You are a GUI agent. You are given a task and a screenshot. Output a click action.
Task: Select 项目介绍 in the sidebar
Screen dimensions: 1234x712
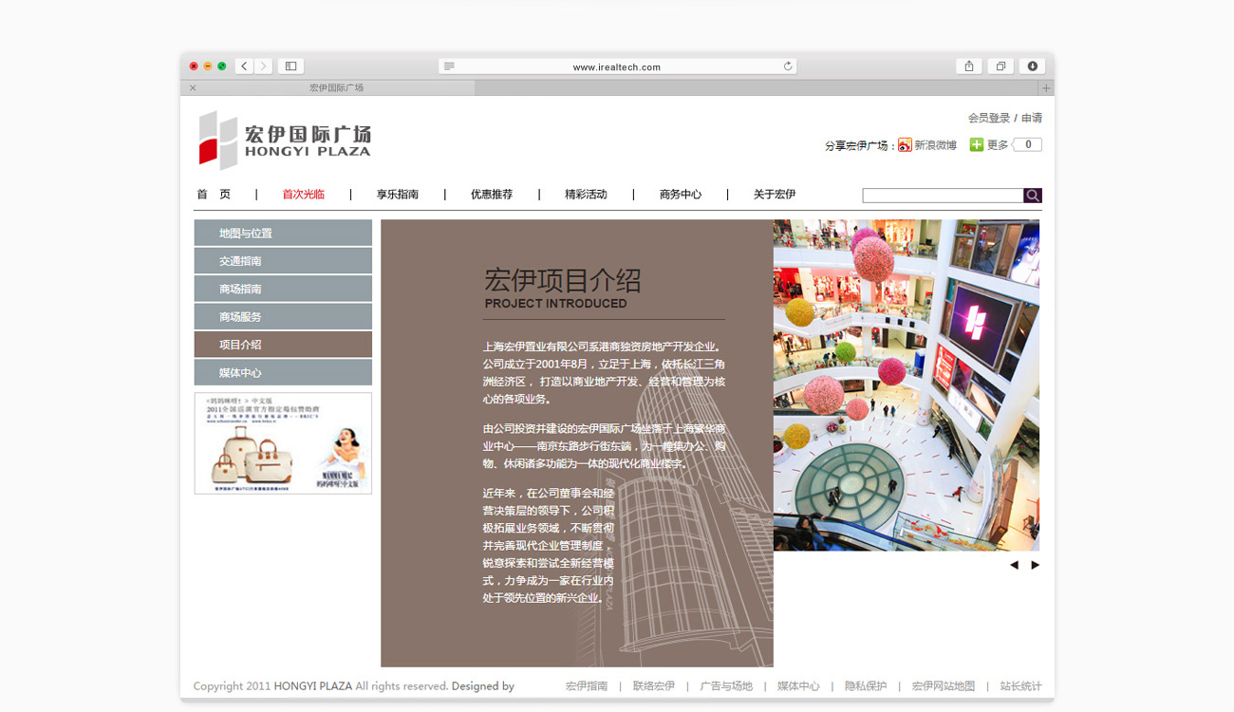(283, 345)
